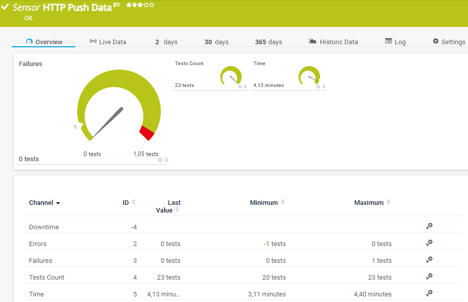Image resolution: width=468 pixels, height=302 pixels.
Task: Open gear settings under the Failures gauge
Action: coord(160,160)
